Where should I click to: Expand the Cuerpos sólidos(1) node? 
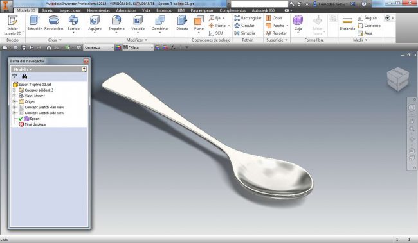14,90
